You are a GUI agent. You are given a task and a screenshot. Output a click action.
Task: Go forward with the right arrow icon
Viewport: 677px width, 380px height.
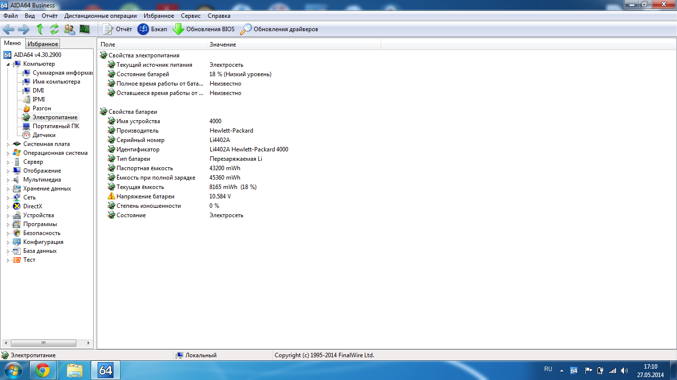[x=23, y=29]
